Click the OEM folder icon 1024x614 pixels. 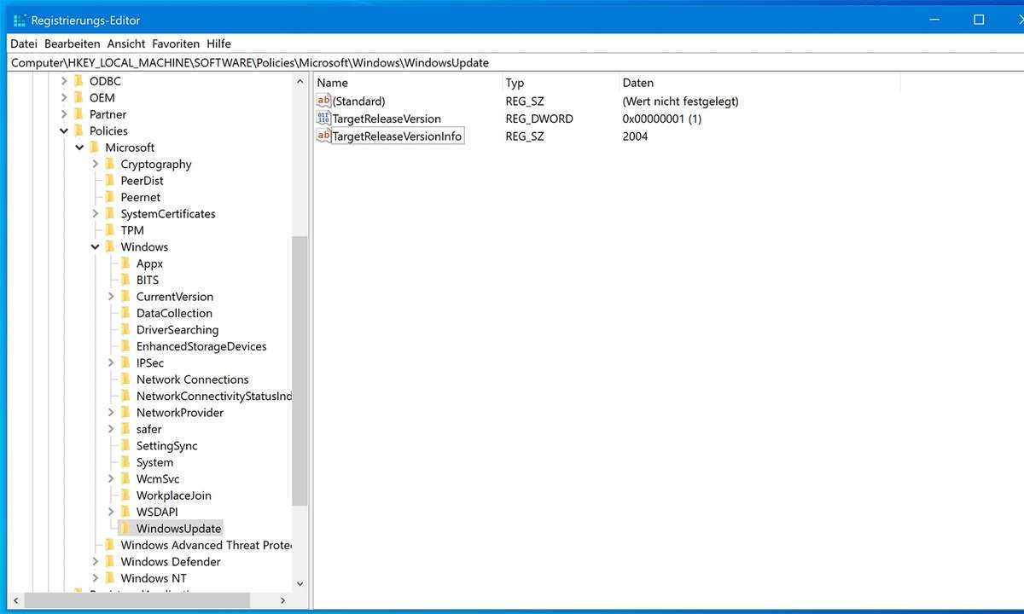tap(79, 98)
